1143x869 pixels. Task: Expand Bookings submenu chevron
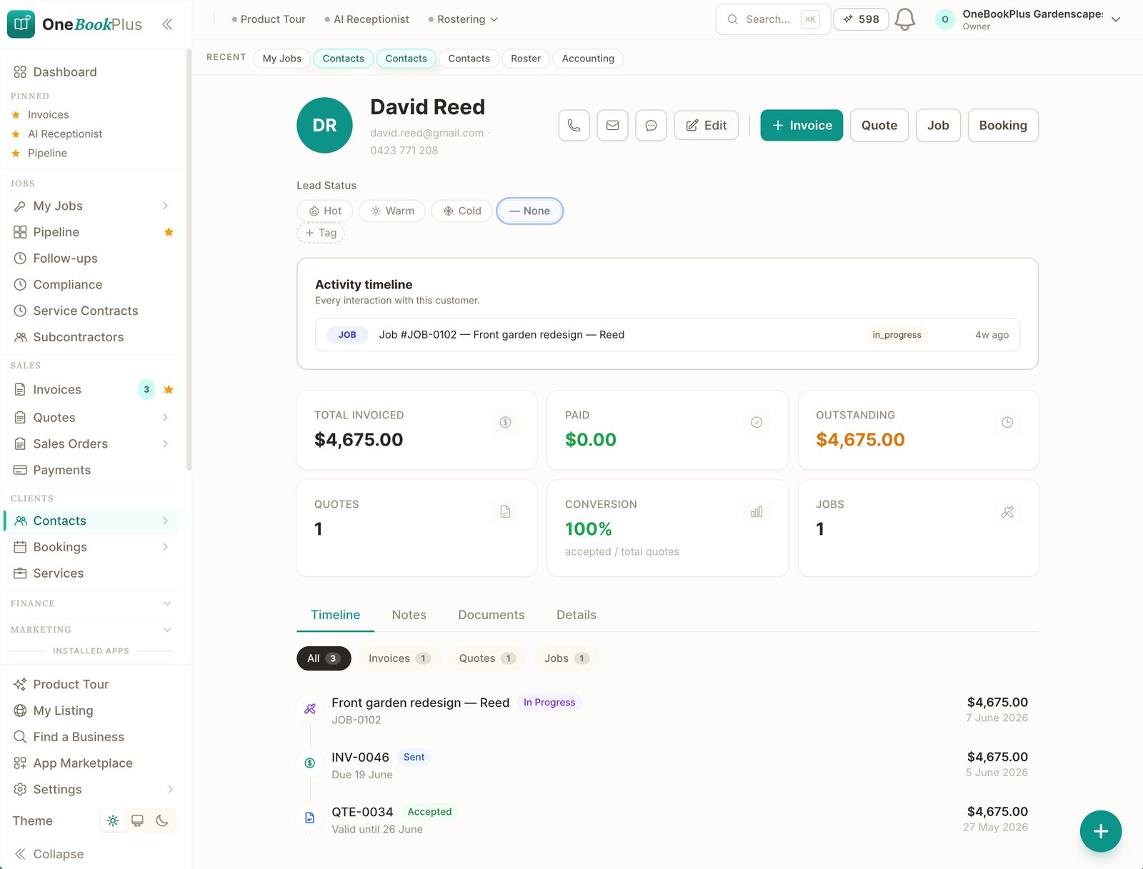(166, 547)
